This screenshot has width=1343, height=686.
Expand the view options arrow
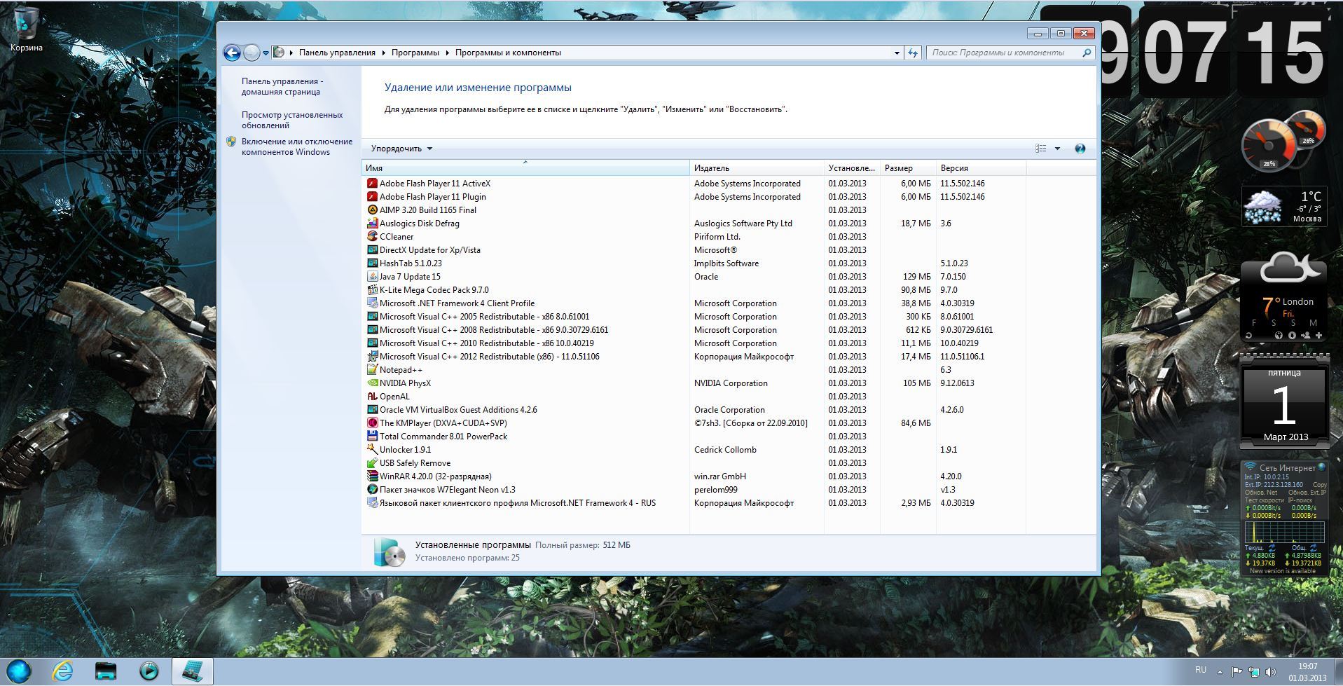(1057, 149)
